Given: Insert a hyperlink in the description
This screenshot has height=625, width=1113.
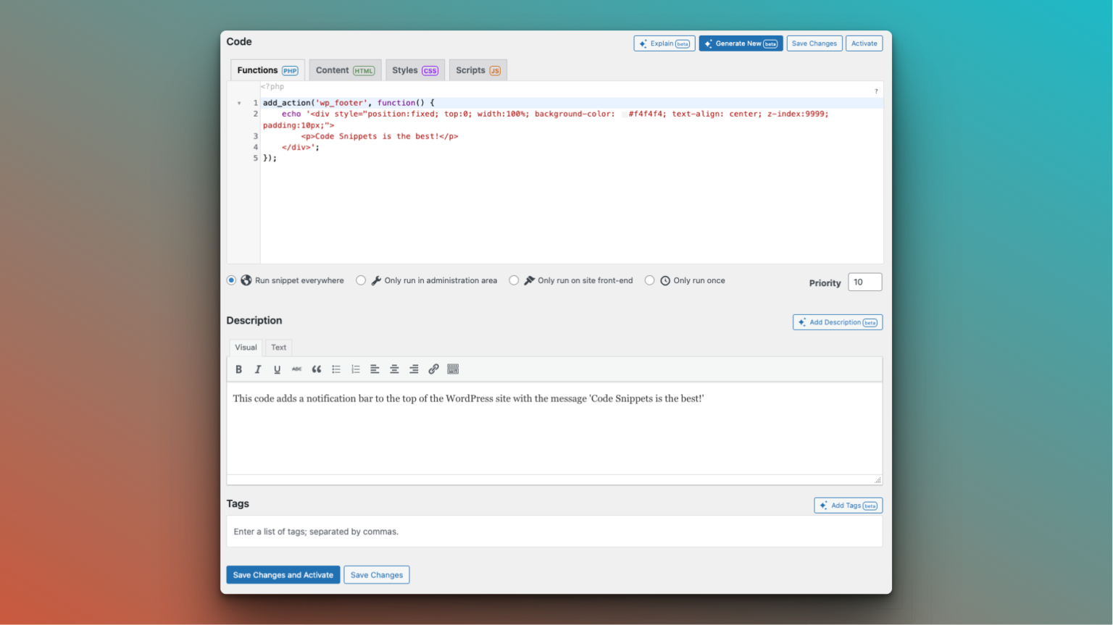Looking at the screenshot, I should click(x=433, y=369).
